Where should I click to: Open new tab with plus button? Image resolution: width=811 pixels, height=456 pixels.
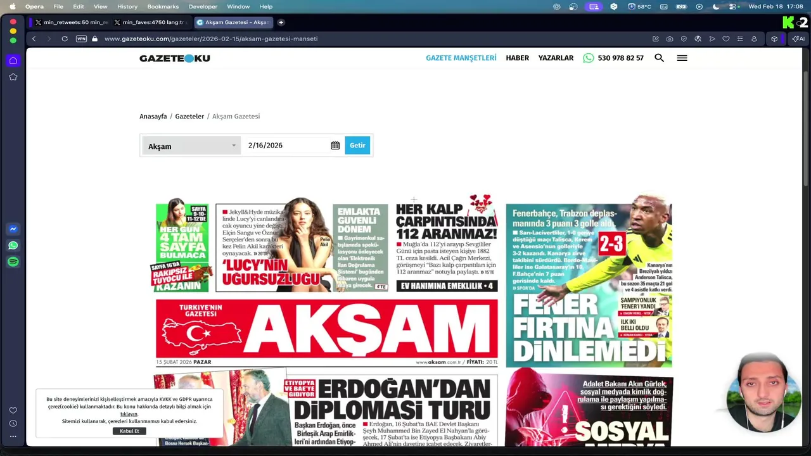[281, 22]
